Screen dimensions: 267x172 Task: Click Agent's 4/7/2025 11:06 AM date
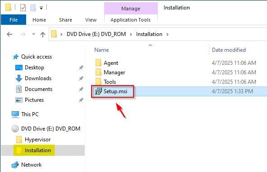234,63
